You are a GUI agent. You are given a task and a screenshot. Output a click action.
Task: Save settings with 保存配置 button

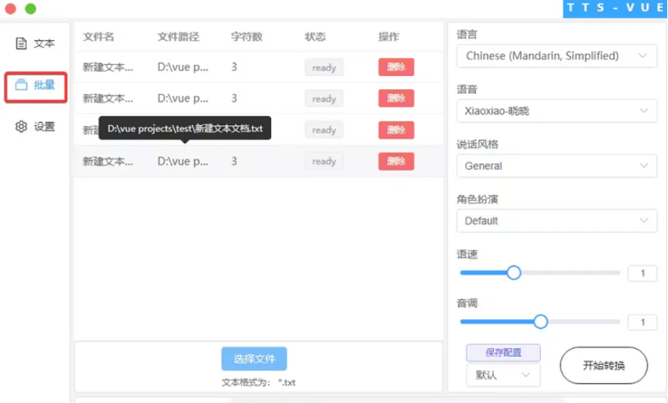[x=503, y=353]
